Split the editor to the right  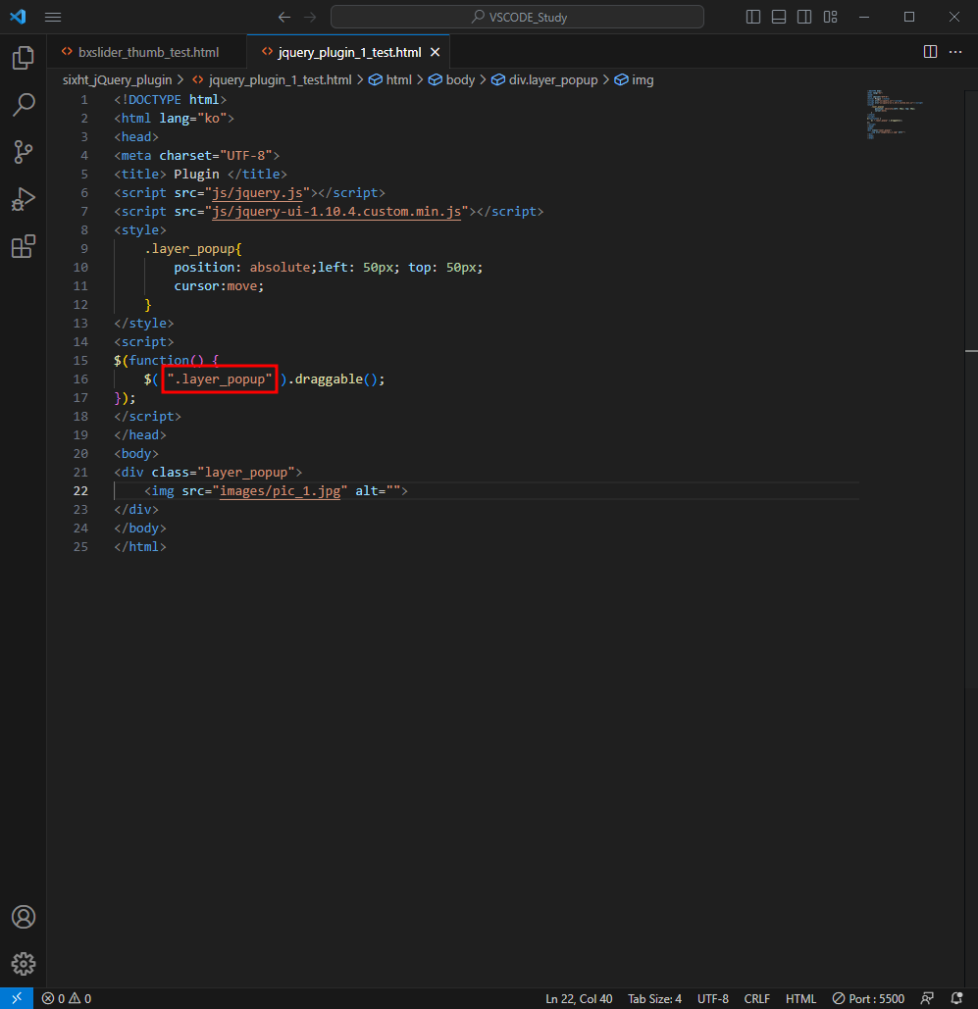point(930,51)
